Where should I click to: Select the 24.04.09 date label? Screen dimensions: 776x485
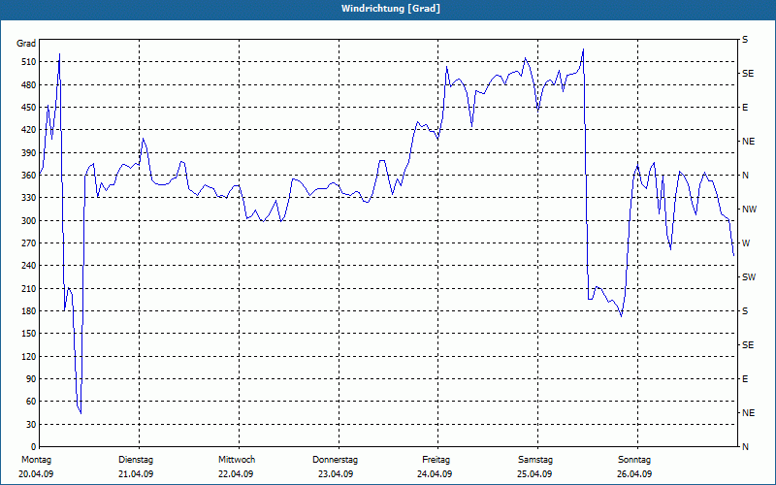435,474
